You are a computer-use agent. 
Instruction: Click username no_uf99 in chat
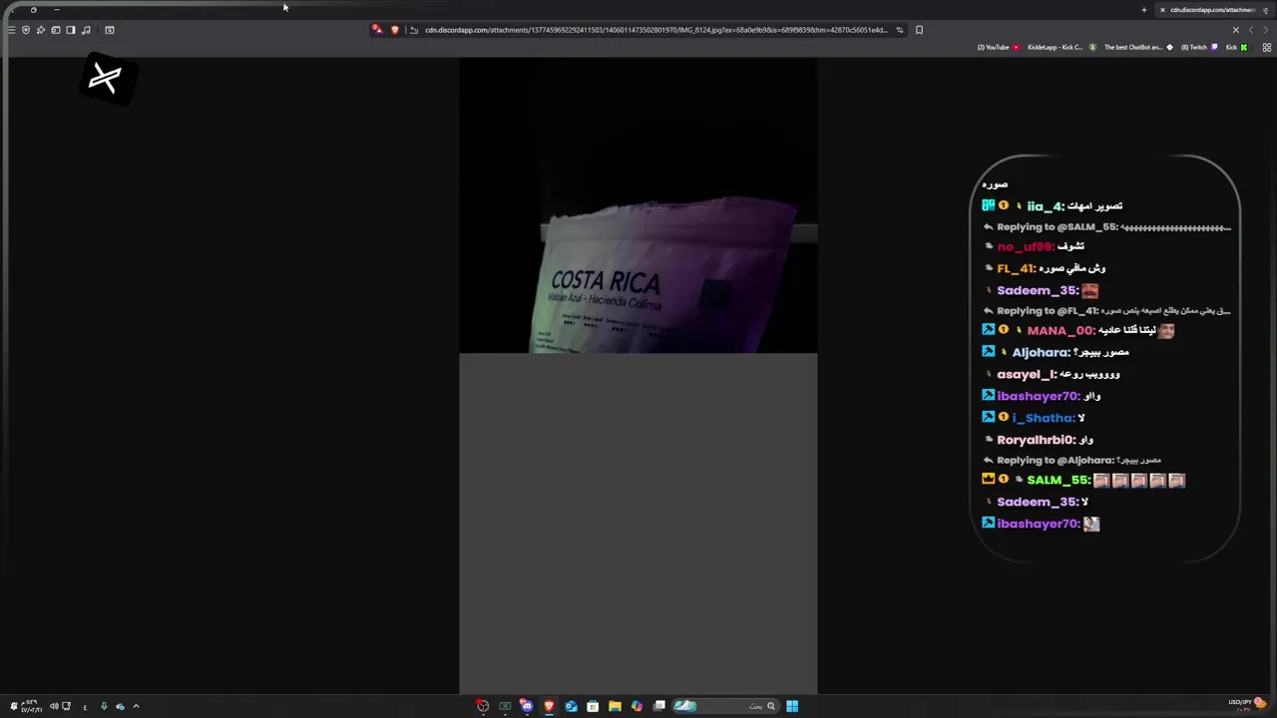(1025, 246)
